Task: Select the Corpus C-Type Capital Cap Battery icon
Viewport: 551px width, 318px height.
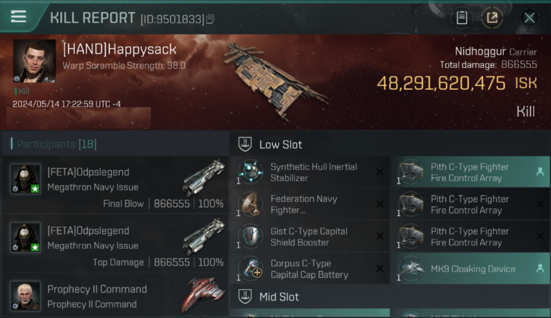Action: coord(250,268)
